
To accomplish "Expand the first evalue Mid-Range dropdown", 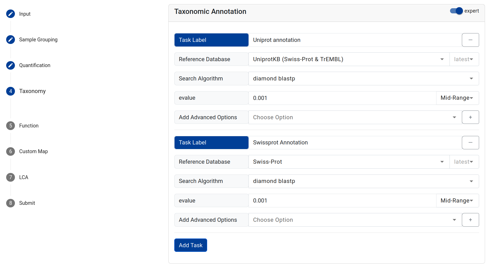I will click(x=457, y=98).
